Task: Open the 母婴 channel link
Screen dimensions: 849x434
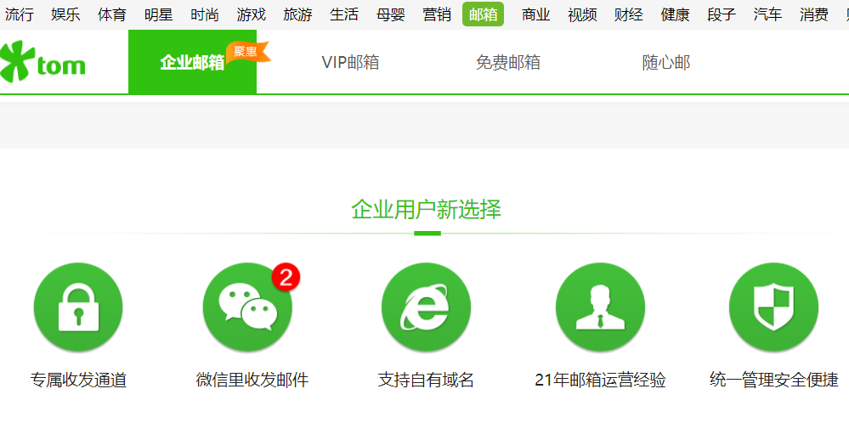Action: click(x=391, y=14)
